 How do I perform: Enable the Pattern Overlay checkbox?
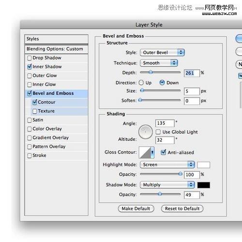click(x=30, y=147)
